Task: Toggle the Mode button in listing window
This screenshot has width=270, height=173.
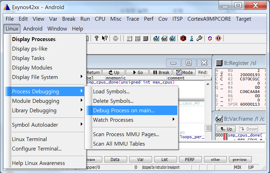Action: (184, 72)
